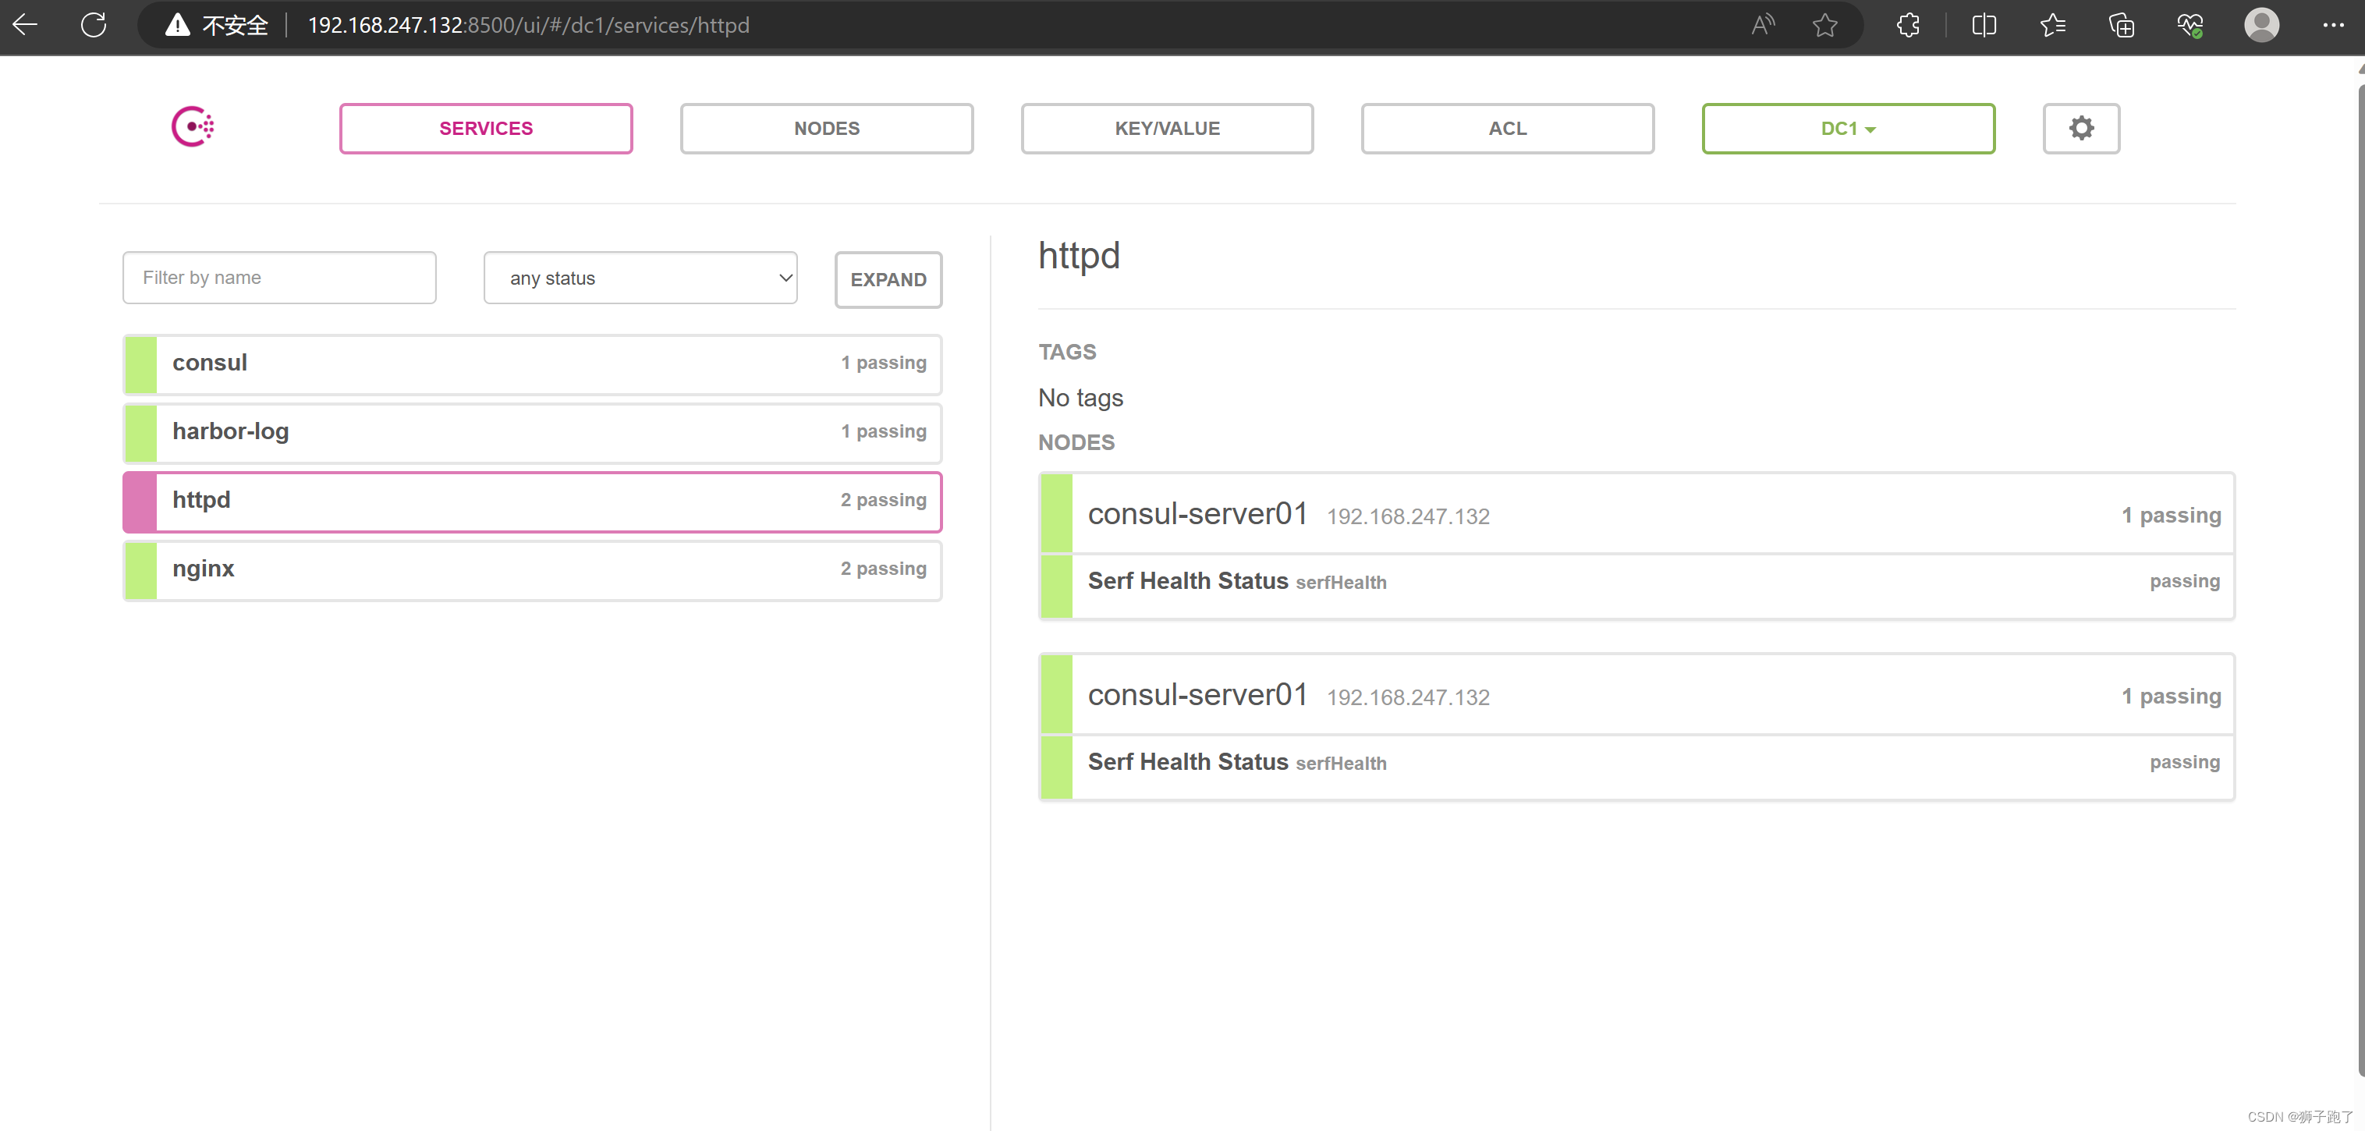Click the EXPAND button
Image resolution: width=2365 pixels, height=1131 pixels.
click(888, 279)
